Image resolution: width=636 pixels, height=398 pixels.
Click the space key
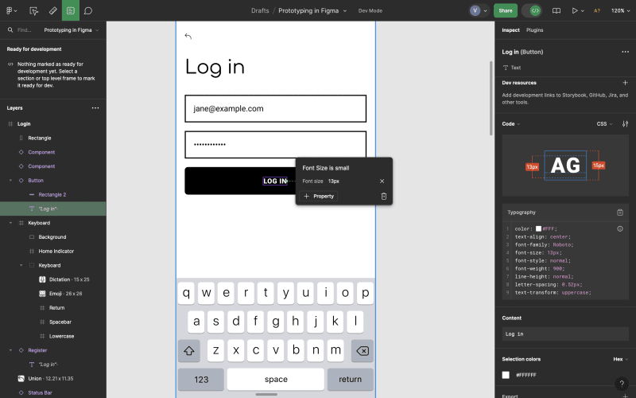(276, 380)
